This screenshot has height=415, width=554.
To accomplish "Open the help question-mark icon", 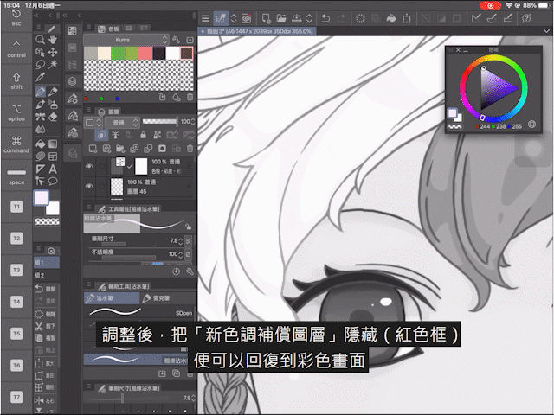I will (x=526, y=18).
